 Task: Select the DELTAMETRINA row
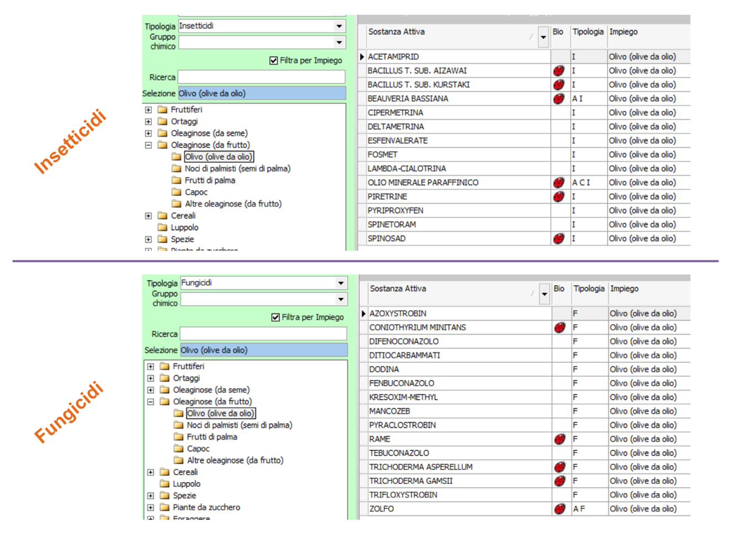[395, 127]
